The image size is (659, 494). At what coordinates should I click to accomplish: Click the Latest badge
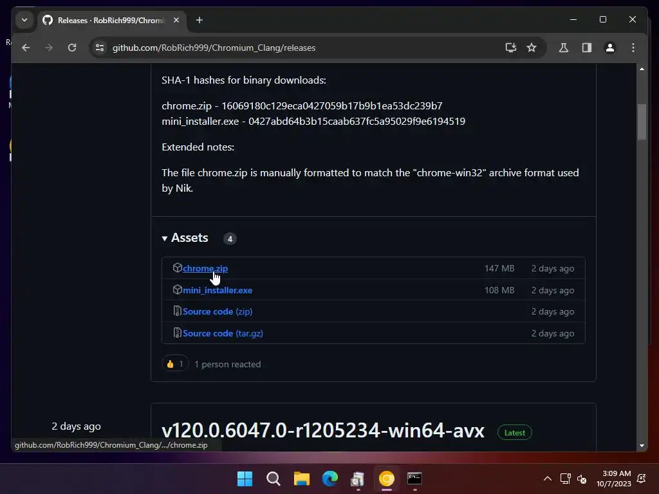tap(514, 433)
